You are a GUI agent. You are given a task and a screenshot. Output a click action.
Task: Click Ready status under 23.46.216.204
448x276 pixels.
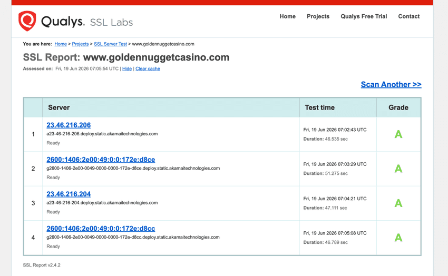click(x=53, y=212)
